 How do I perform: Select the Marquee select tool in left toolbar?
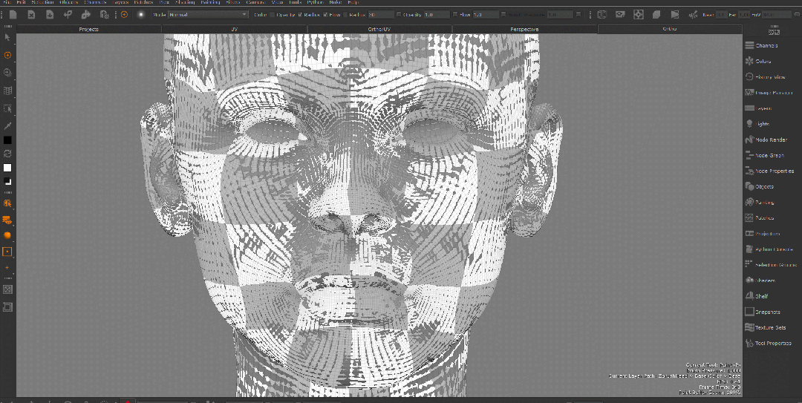click(x=7, y=108)
